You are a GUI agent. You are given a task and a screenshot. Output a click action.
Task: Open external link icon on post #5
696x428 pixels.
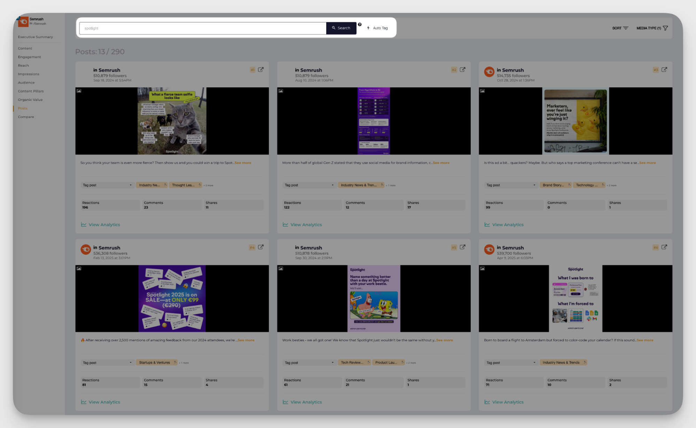point(462,247)
